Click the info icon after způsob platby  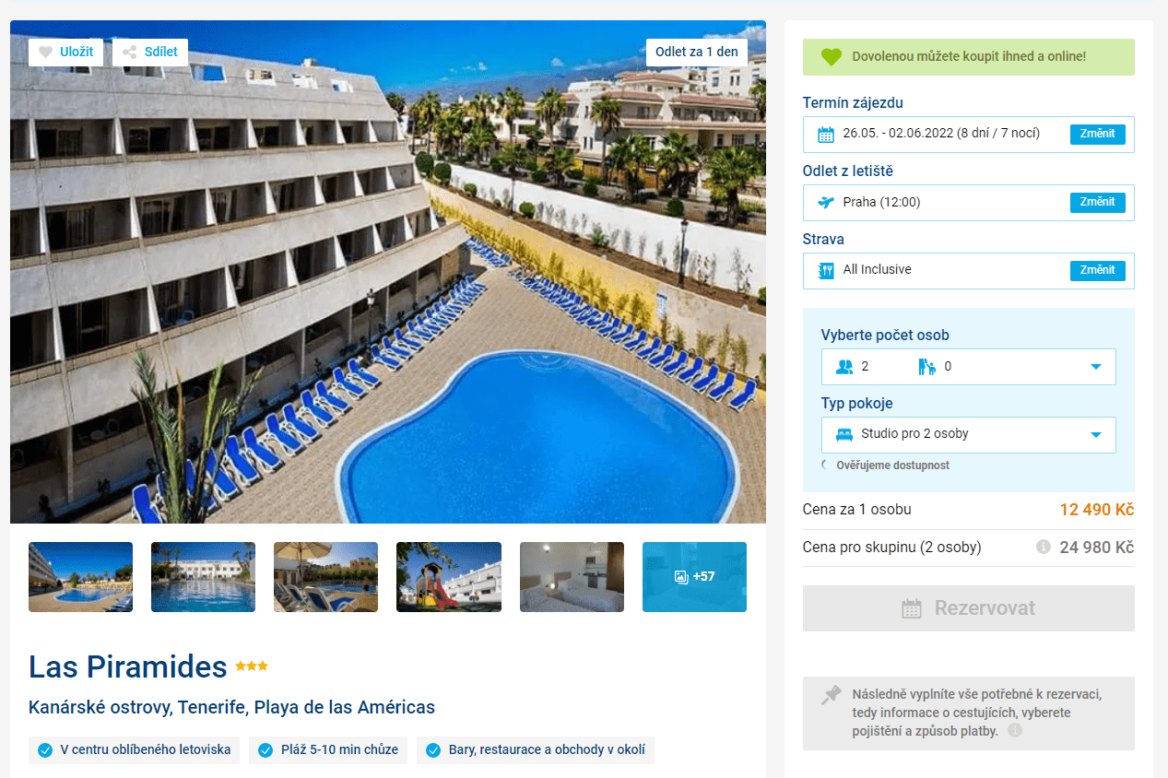1015,731
